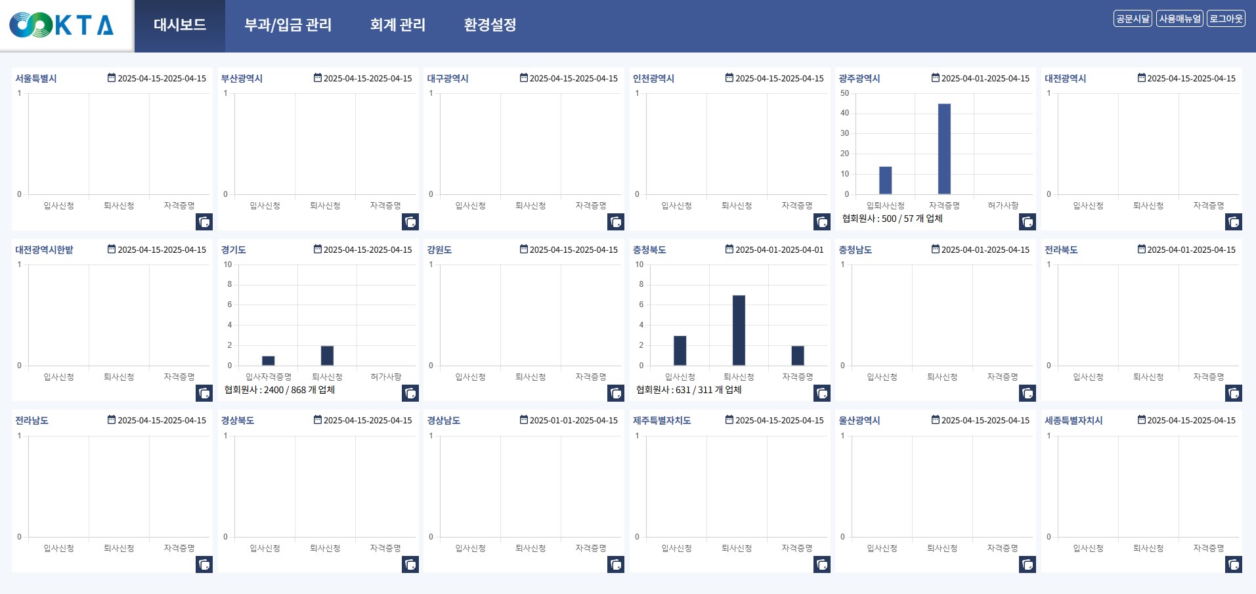Click the copy icon in 경상남도 card
Image resolution: width=1256 pixels, height=594 pixels.
(x=616, y=564)
